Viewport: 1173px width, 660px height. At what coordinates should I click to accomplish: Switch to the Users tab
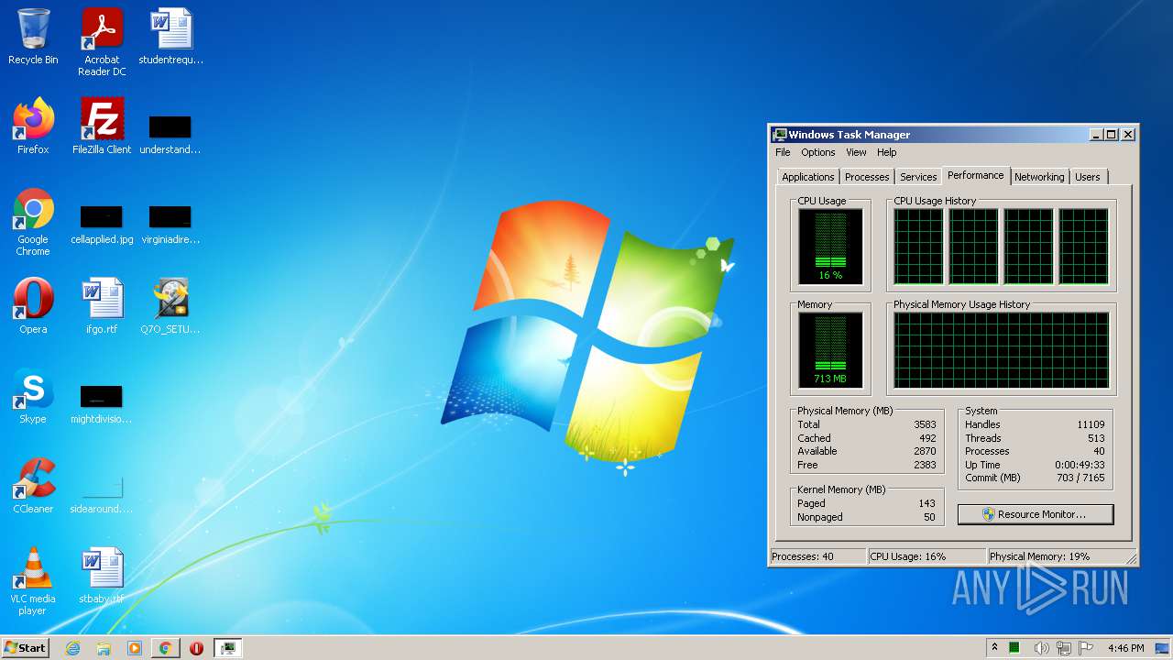(1088, 177)
